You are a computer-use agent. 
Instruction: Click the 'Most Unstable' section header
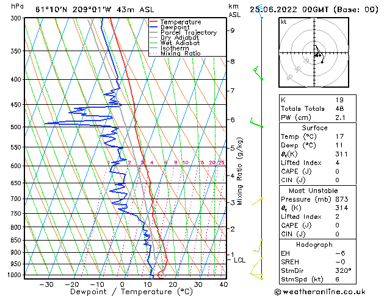pyautogui.click(x=313, y=191)
